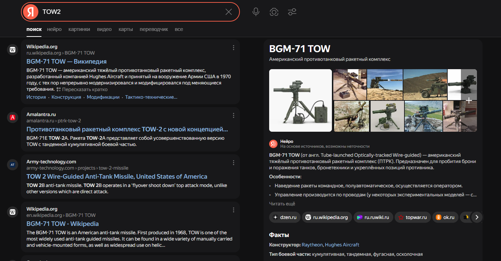
Task: Click the Wikipedia favicon of the en.wikipedia.org result
Action: (13, 212)
